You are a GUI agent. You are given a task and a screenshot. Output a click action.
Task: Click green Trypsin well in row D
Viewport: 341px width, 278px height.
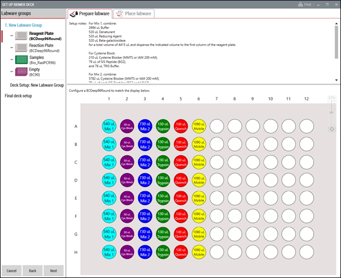[163, 180]
